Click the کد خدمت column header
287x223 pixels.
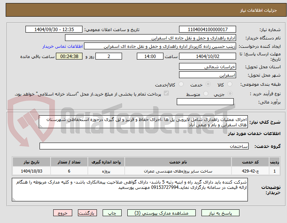(x=250, y=162)
